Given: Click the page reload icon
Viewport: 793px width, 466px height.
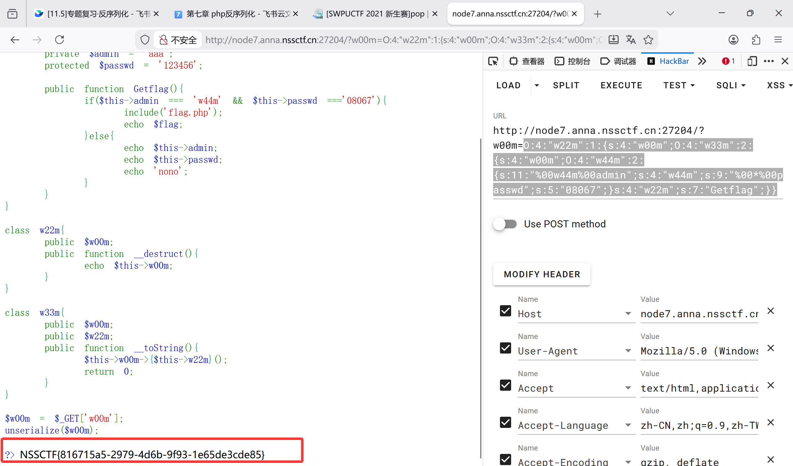Looking at the screenshot, I should tap(59, 40).
